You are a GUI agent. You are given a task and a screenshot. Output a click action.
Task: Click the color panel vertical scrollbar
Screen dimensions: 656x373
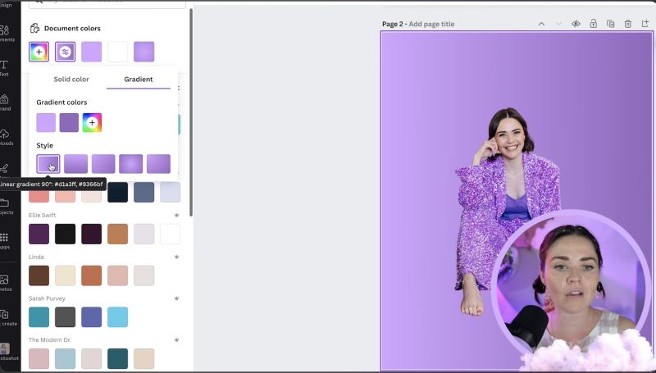[191, 112]
